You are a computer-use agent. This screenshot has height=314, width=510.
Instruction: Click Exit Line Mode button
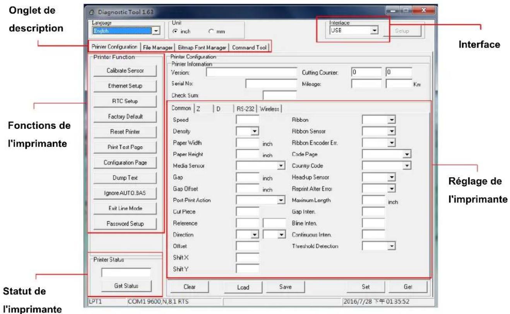coord(125,208)
